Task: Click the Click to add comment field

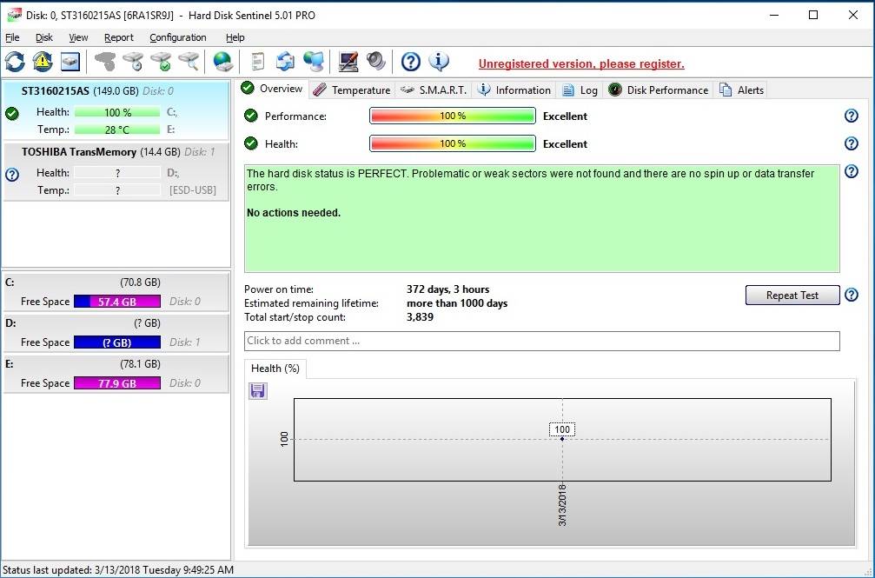Action: pyautogui.click(x=542, y=342)
